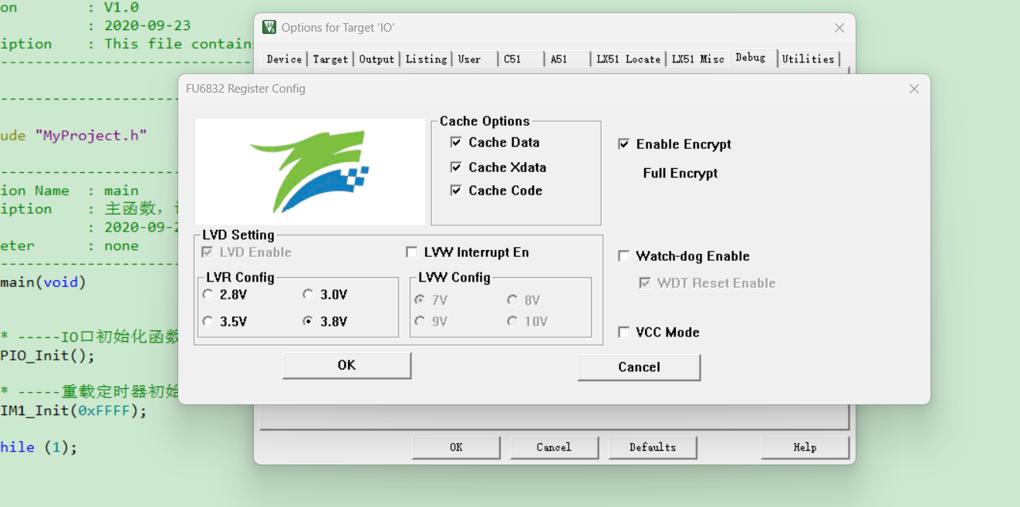Switch to the Output tab
Screen dimensions: 1020x507
tap(377, 59)
